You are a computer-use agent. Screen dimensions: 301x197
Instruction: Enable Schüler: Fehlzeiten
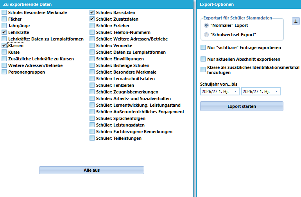[92, 85]
